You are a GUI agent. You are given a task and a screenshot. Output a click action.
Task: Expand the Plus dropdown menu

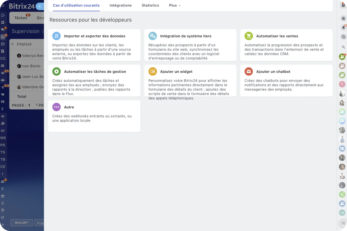coord(175,5)
